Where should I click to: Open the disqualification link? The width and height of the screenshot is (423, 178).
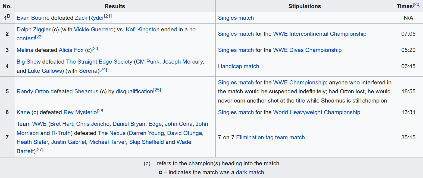(x=134, y=91)
